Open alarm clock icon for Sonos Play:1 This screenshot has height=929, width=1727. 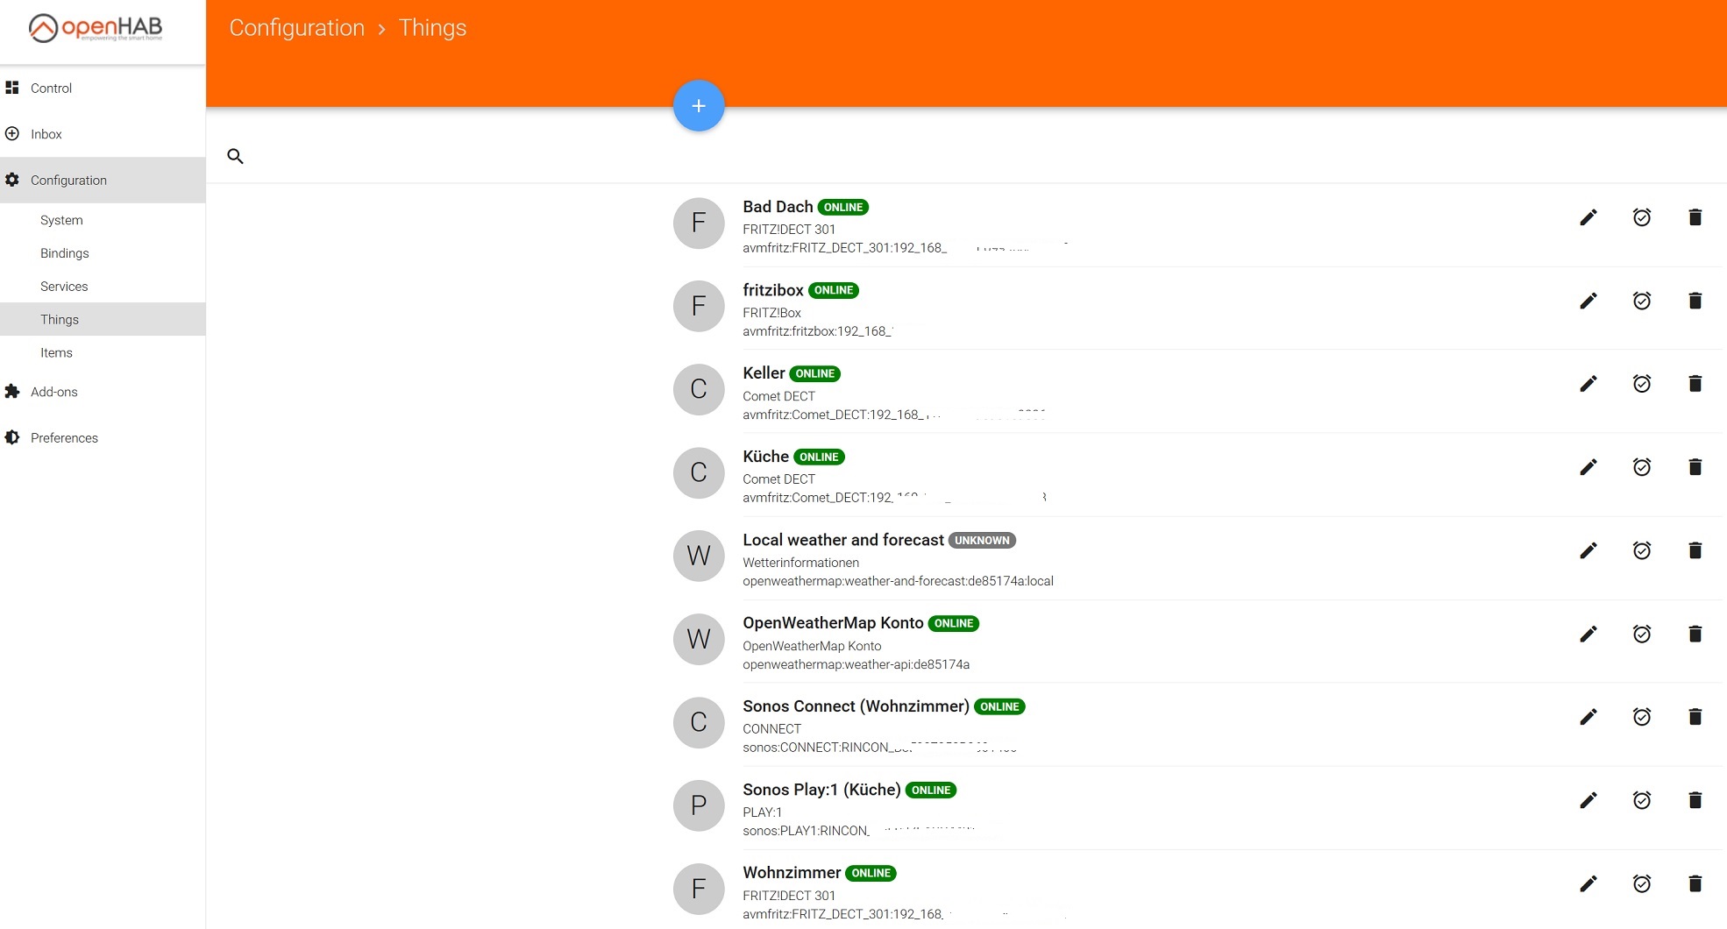click(1642, 800)
